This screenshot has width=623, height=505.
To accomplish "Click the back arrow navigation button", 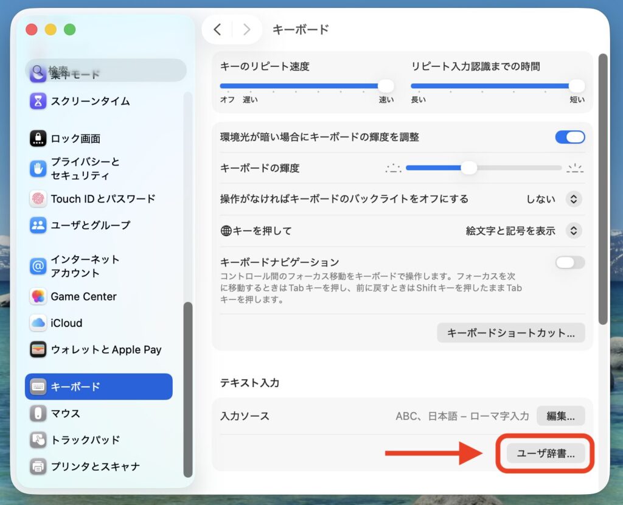I will click(x=217, y=29).
